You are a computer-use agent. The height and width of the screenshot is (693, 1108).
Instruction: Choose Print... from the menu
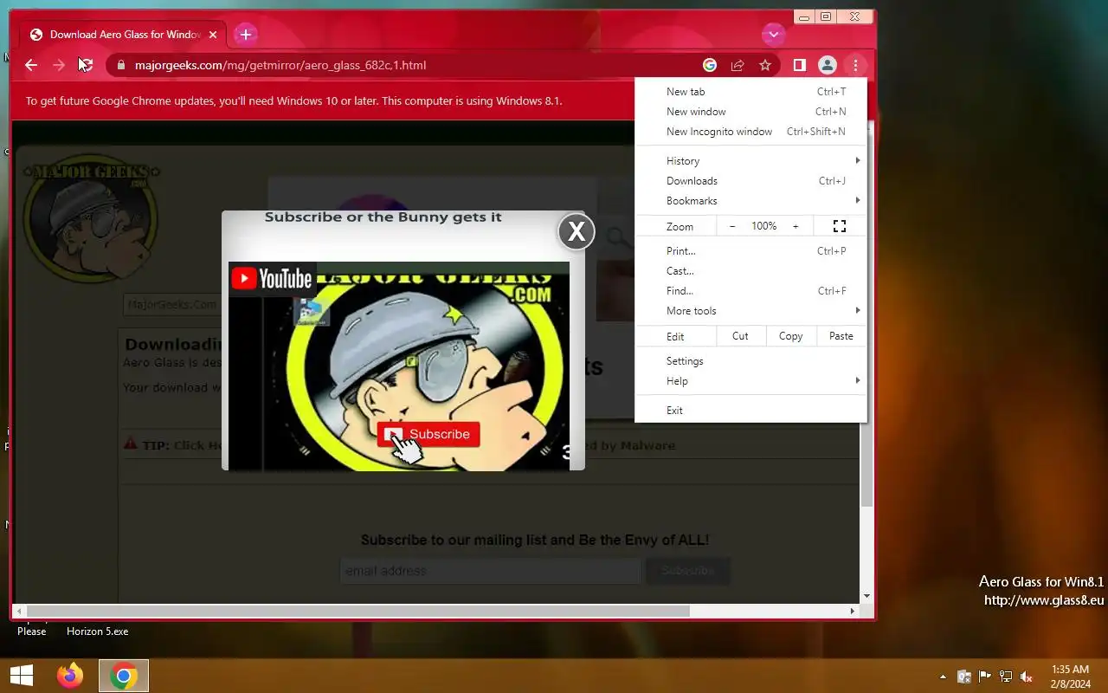[x=750, y=251]
